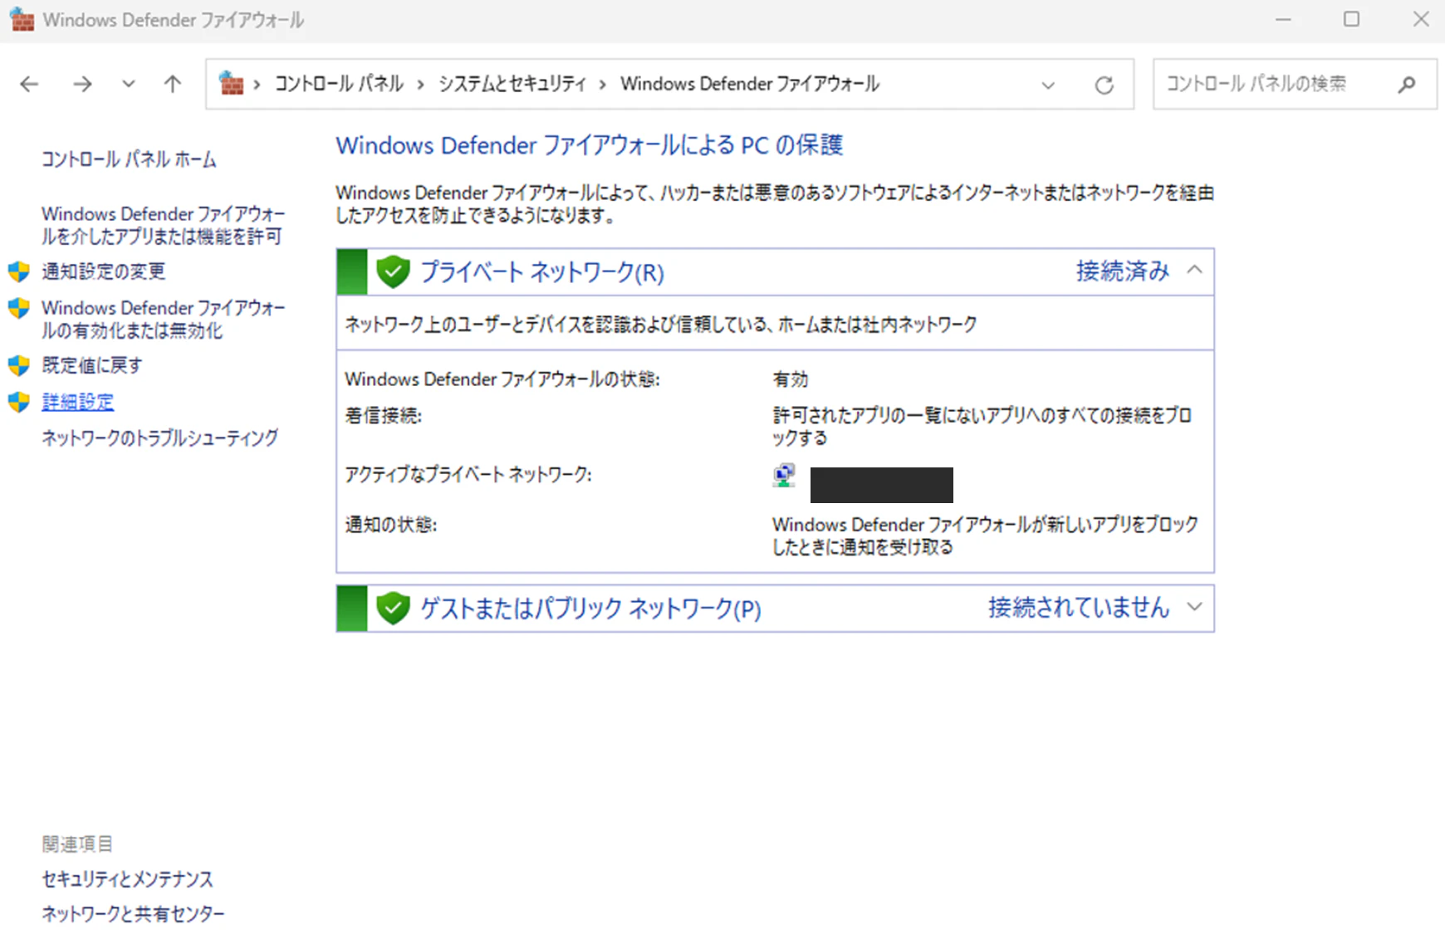This screenshot has width=1445, height=934.
Task: Expand the ゲストまたはパブリック ネットワーク section chevron
Action: pos(1194,607)
